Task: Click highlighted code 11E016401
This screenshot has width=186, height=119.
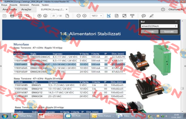Action: 21,64
